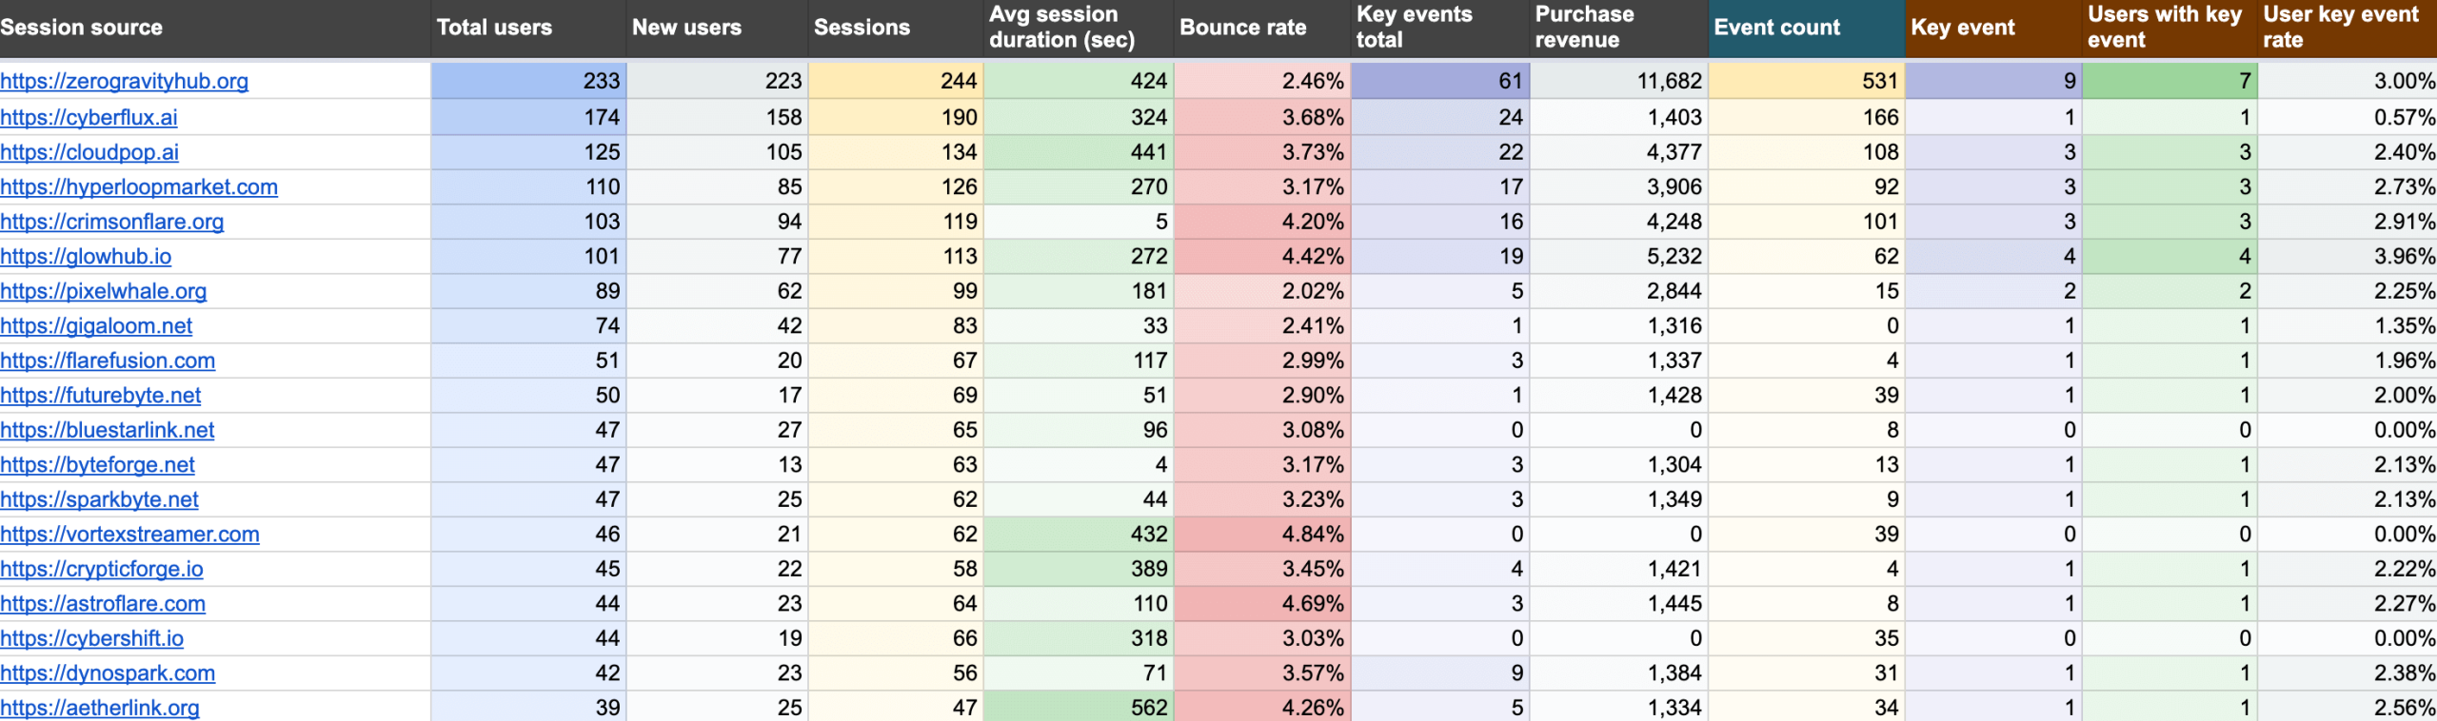The height and width of the screenshot is (721, 2437).
Task: Open the cyberflux.ai source link
Action: pyautogui.click(x=89, y=118)
